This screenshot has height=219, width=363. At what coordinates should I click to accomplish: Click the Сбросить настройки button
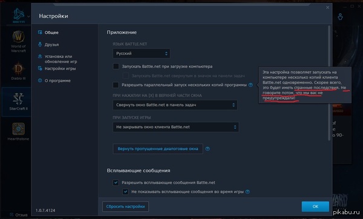125,206
